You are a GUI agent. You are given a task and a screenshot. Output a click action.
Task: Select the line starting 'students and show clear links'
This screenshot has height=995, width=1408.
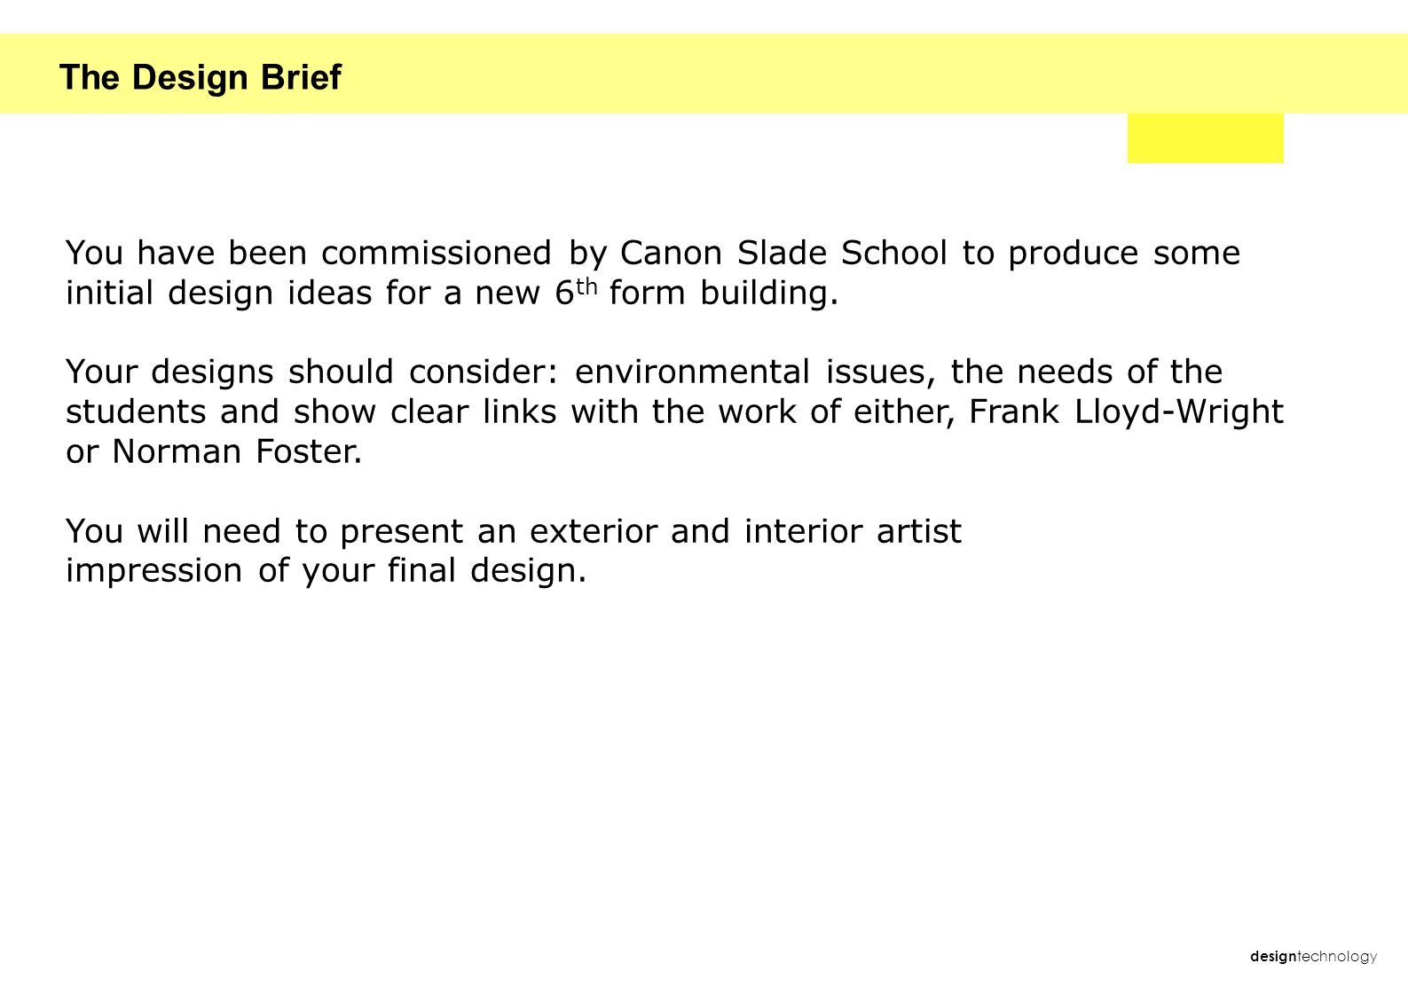[x=674, y=411]
